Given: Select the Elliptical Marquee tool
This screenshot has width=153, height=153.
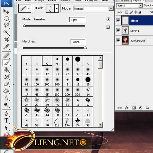Looking at the screenshot, I should pos(6,18).
